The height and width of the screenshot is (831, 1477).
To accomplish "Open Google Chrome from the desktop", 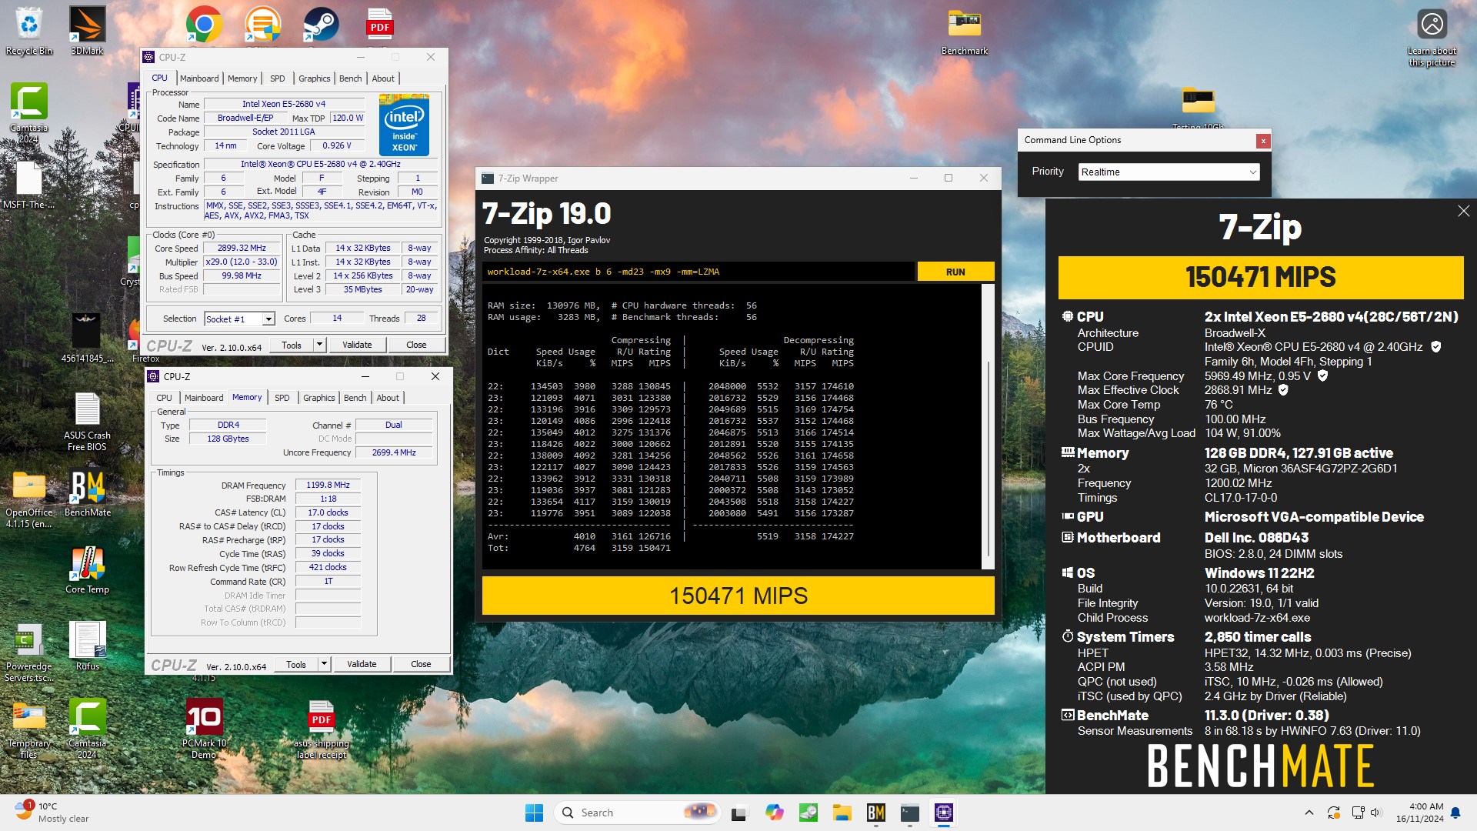I will 204,25.
